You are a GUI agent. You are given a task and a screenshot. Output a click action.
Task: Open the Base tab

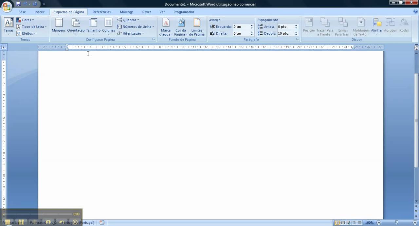pos(22,12)
